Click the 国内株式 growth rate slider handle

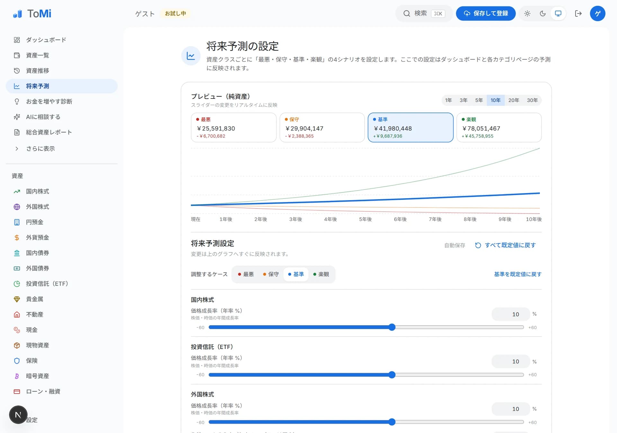pos(392,327)
